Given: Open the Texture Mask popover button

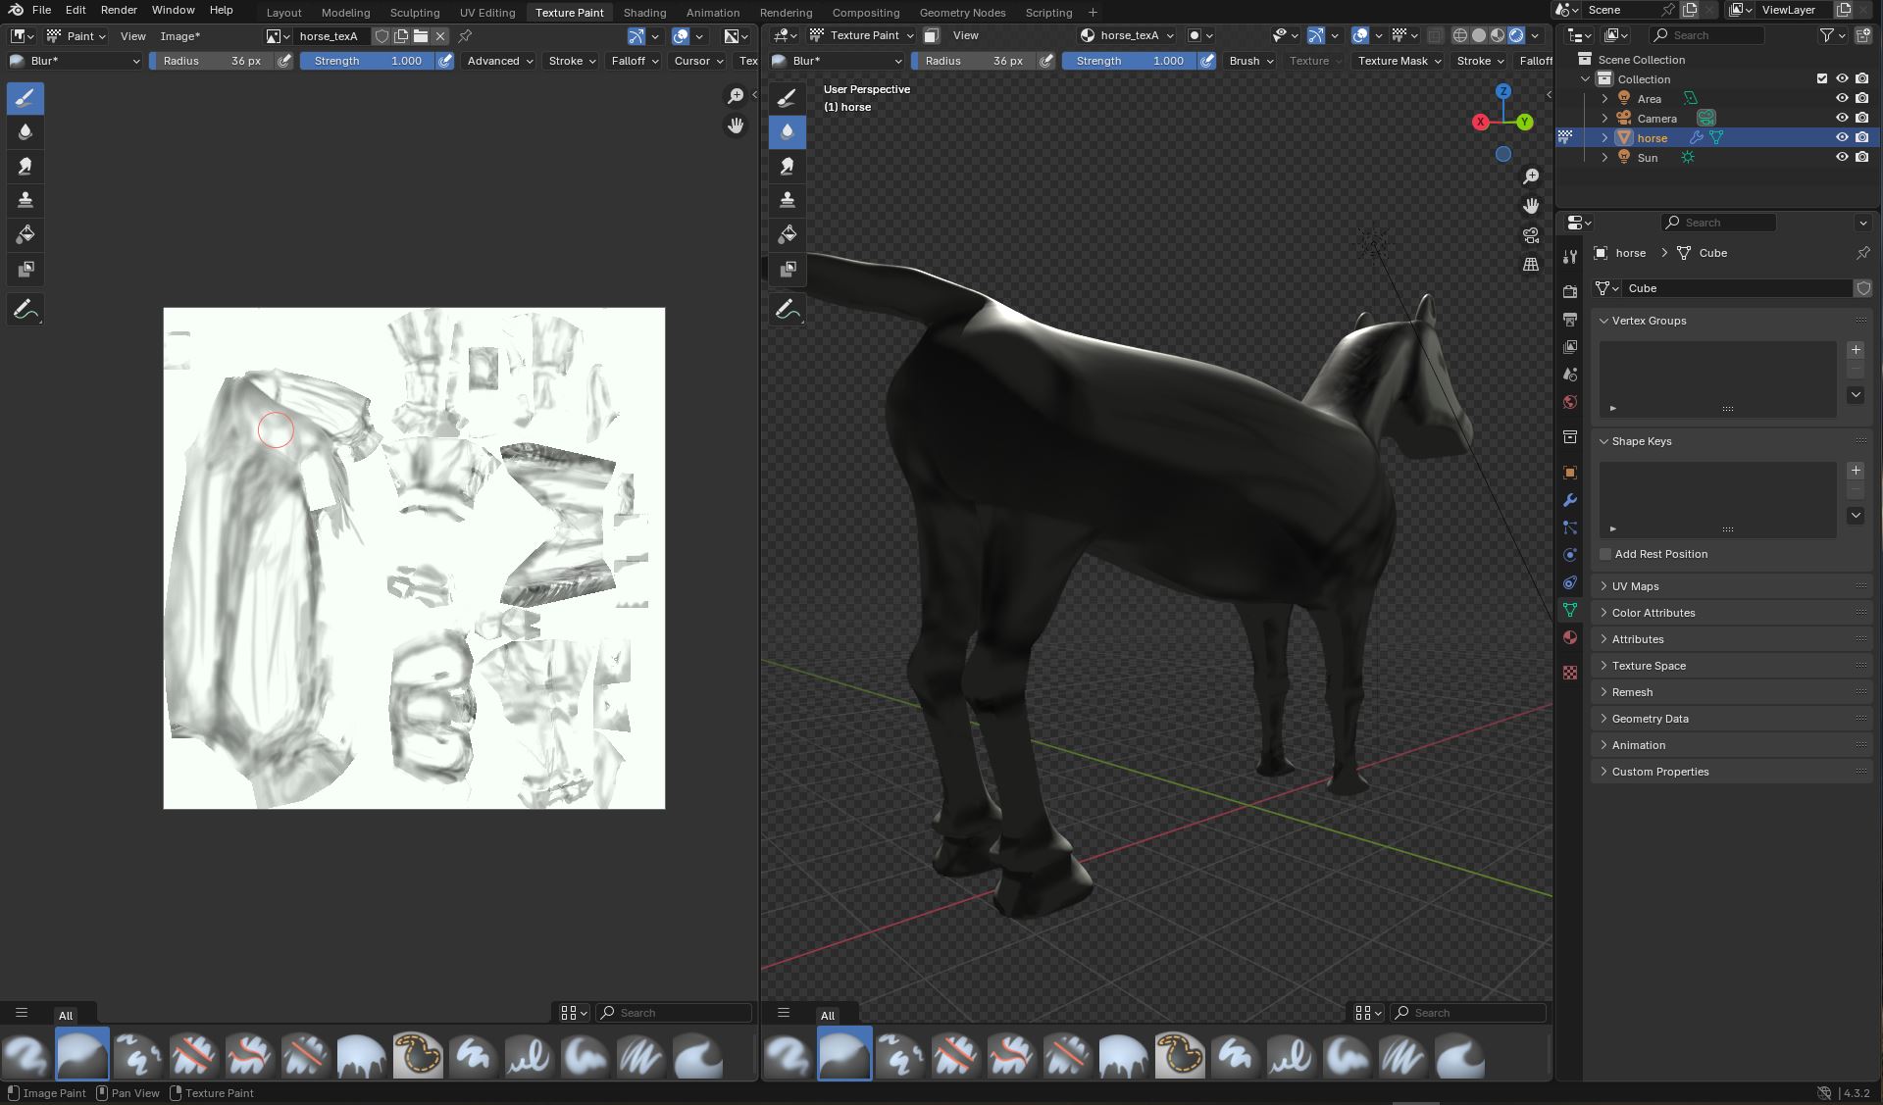Looking at the screenshot, I should 1400,61.
